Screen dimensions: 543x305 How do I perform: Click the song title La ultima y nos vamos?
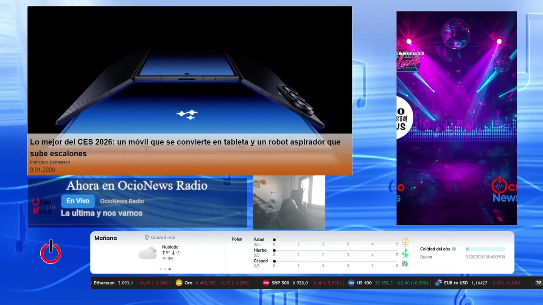tap(102, 213)
